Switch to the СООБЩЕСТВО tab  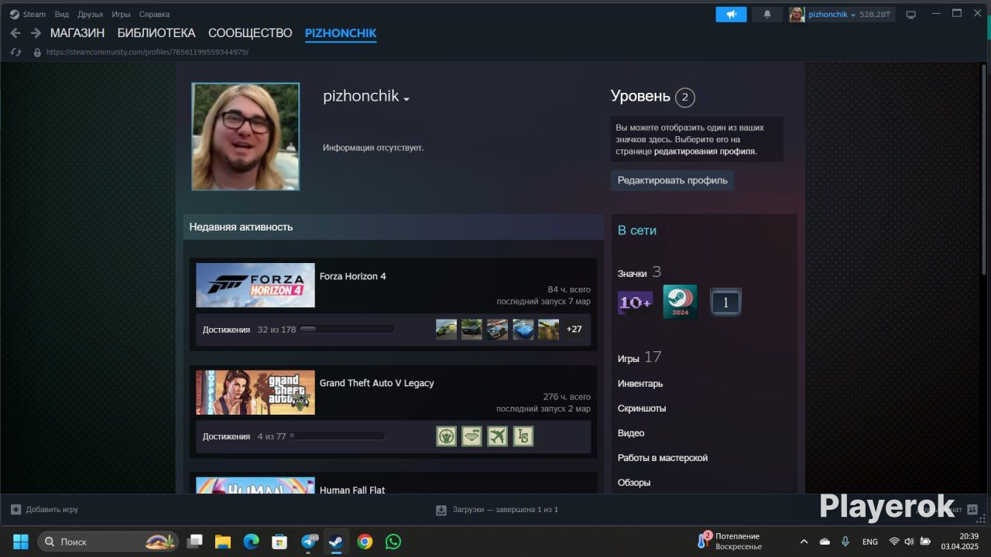tap(250, 33)
